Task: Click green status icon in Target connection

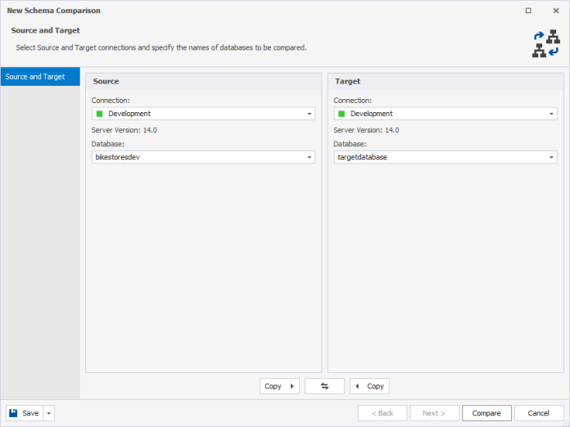Action: pyautogui.click(x=342, y=115)
